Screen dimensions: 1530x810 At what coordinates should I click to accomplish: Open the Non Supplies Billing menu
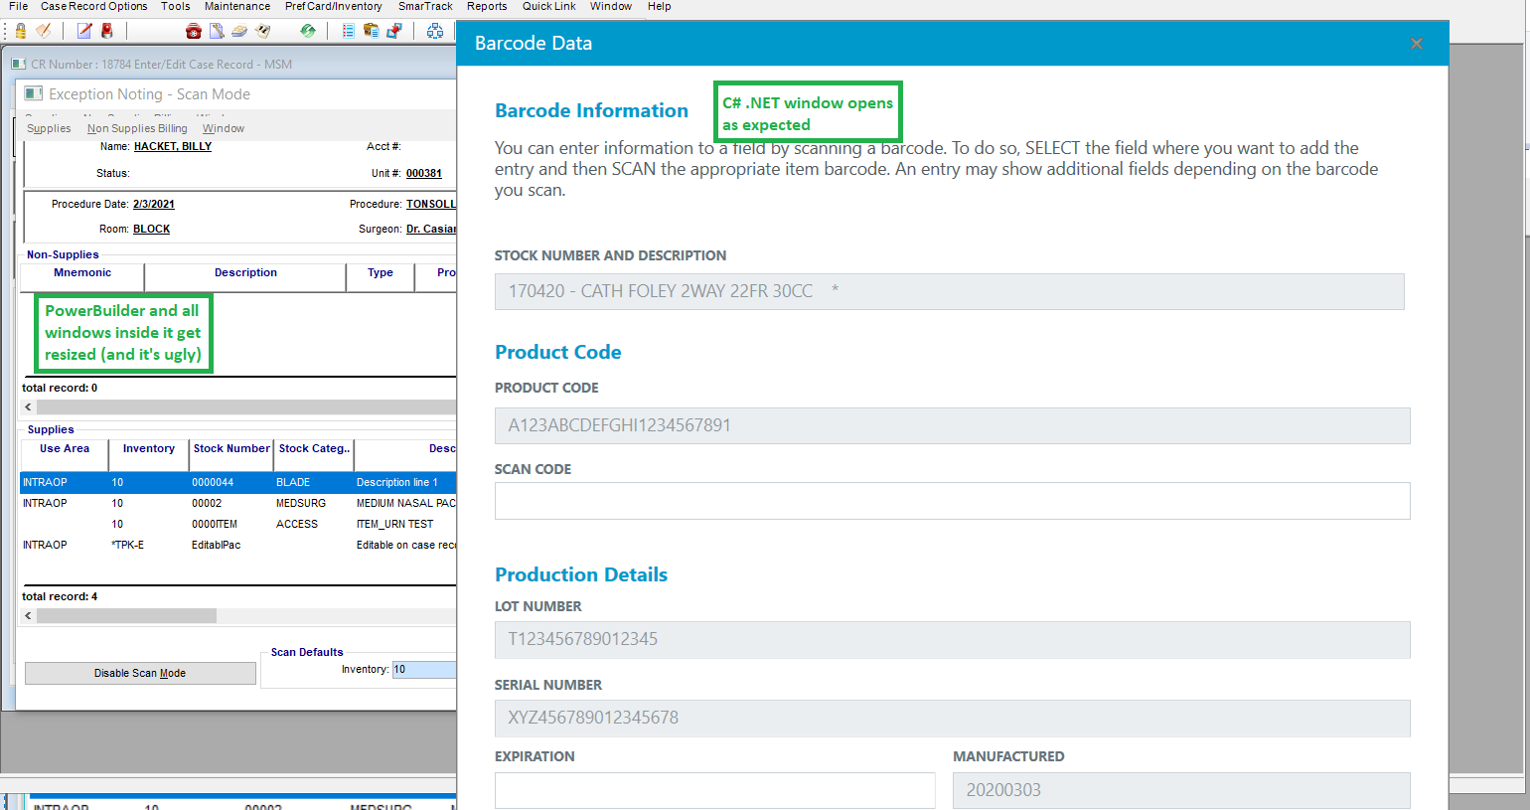click(x=137, y=128)
